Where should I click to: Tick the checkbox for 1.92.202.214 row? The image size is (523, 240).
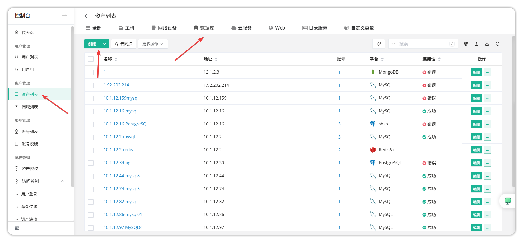pyautogui.click(x=91, y=85)
